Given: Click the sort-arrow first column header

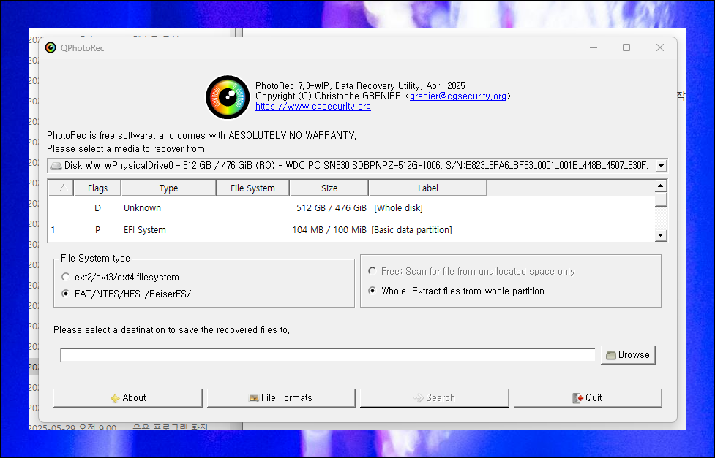Looking at the screenshot, I should pyautogui.click(x=61, y=188).
